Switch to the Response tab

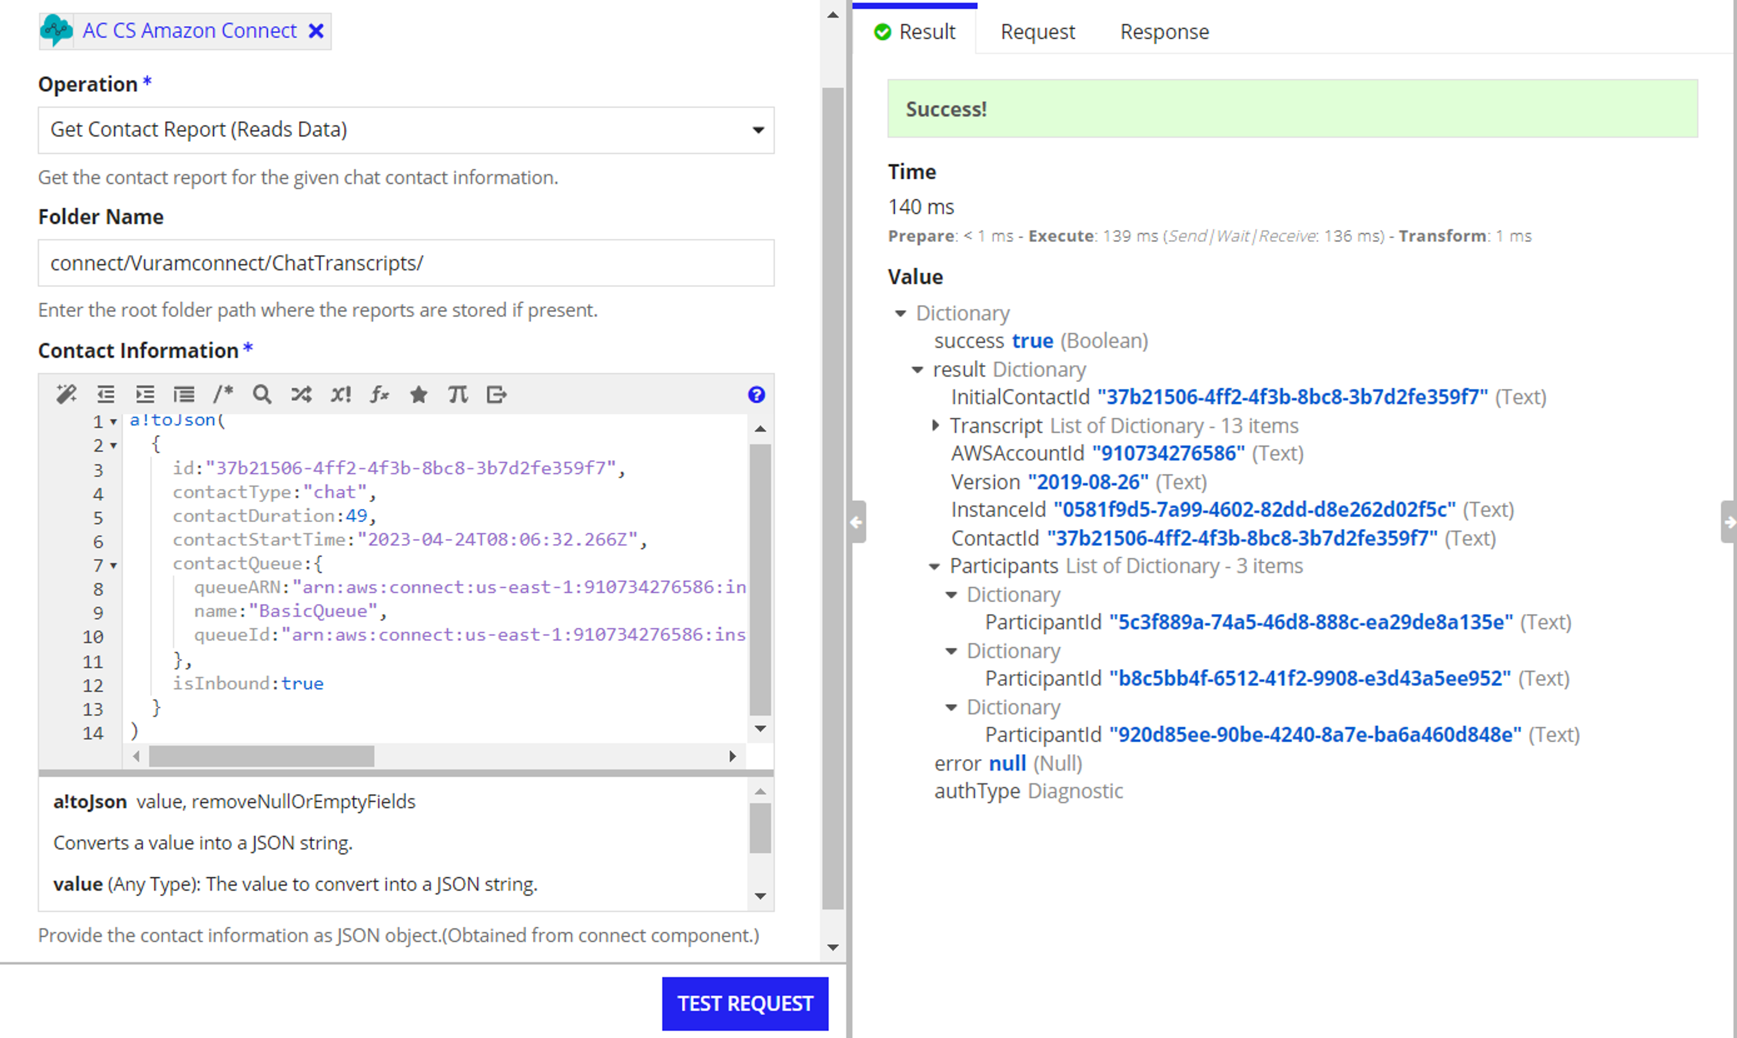(x=1164, y=32)
